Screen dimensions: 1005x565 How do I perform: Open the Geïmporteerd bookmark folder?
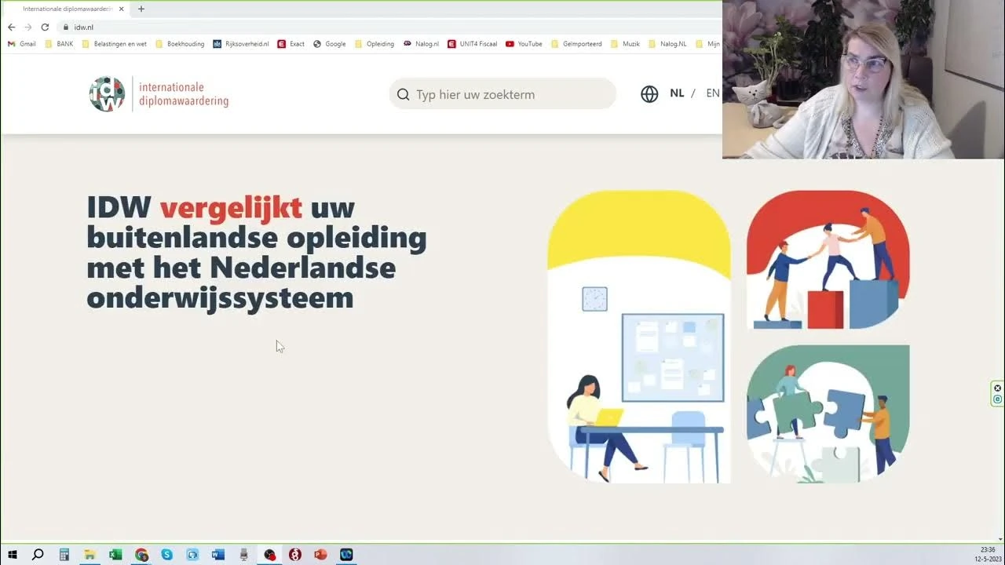pos(576,44)
